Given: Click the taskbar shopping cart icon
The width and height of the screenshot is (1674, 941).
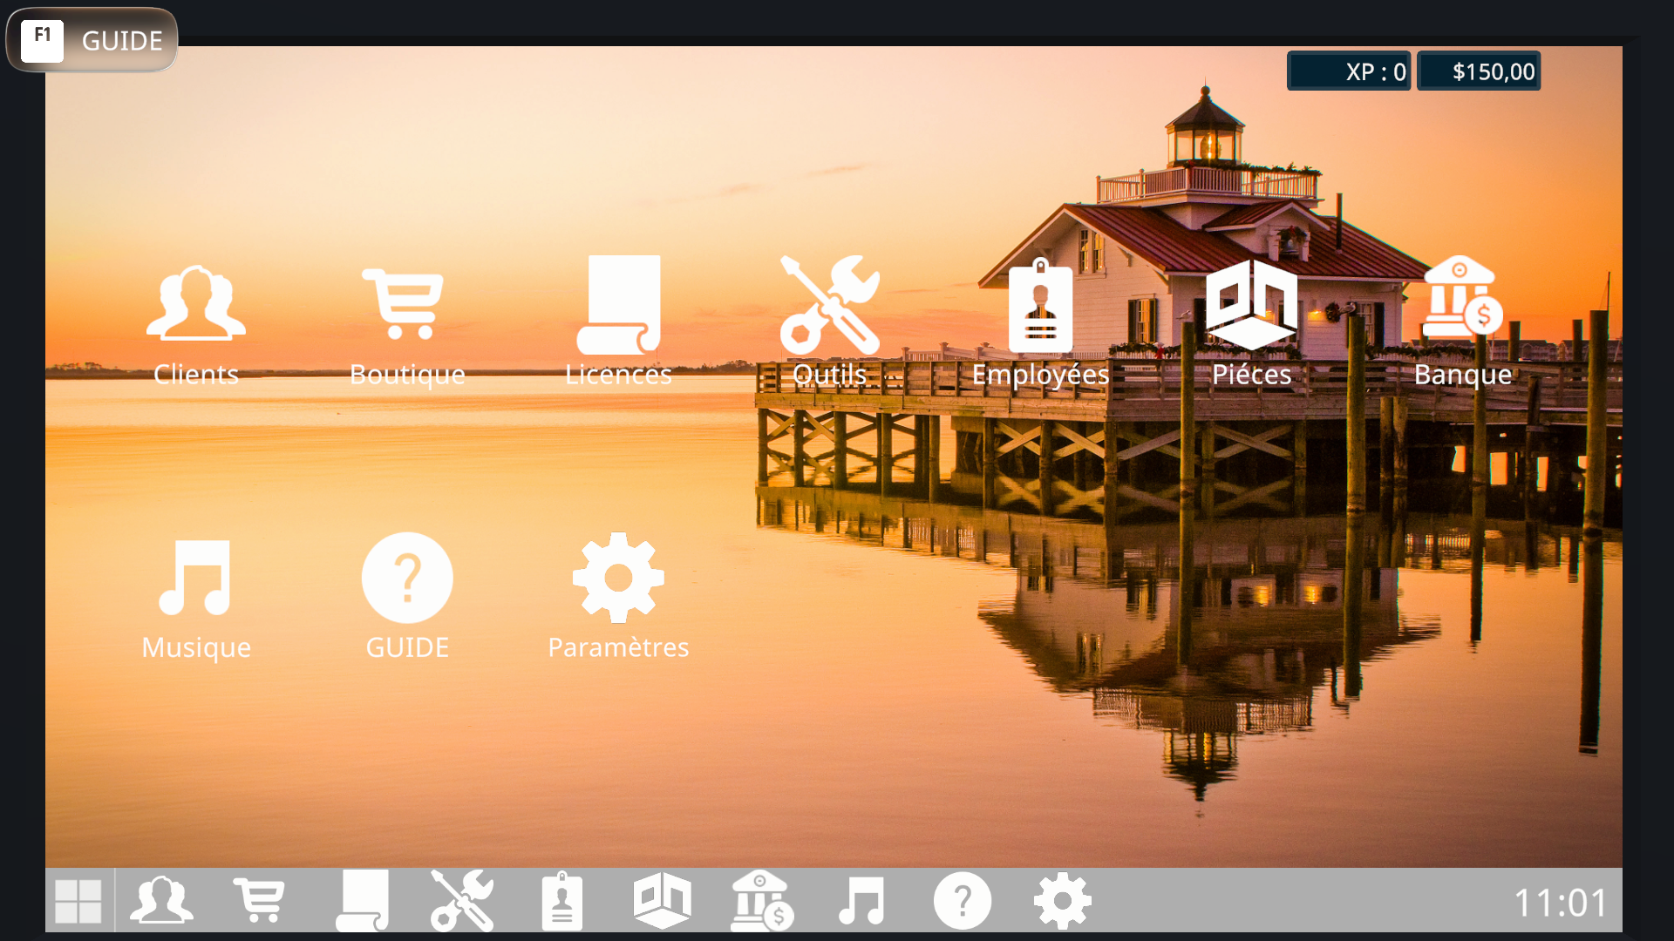Looking at the screenshot, I should click(x=260, y=901).
